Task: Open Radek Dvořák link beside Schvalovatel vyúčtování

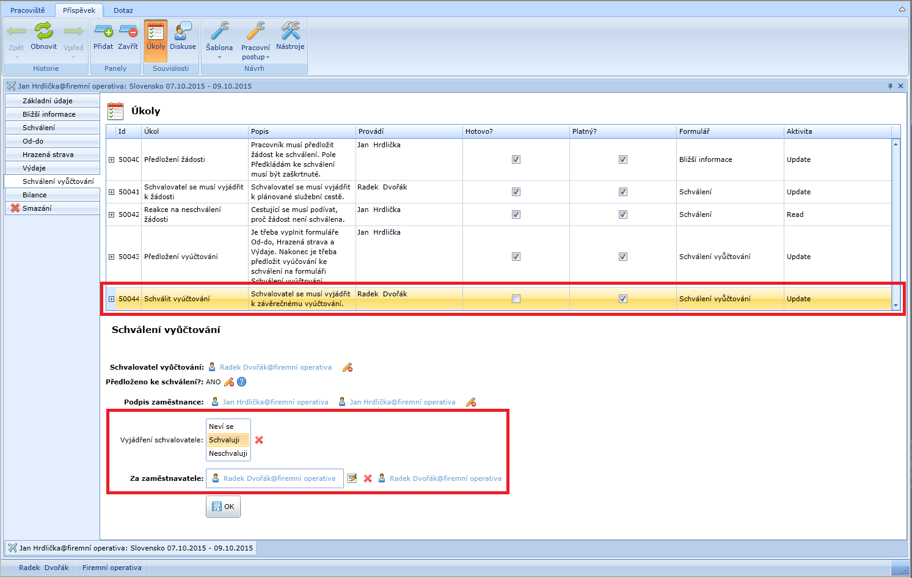Action: pyautogui.click(x=275, y=367)
